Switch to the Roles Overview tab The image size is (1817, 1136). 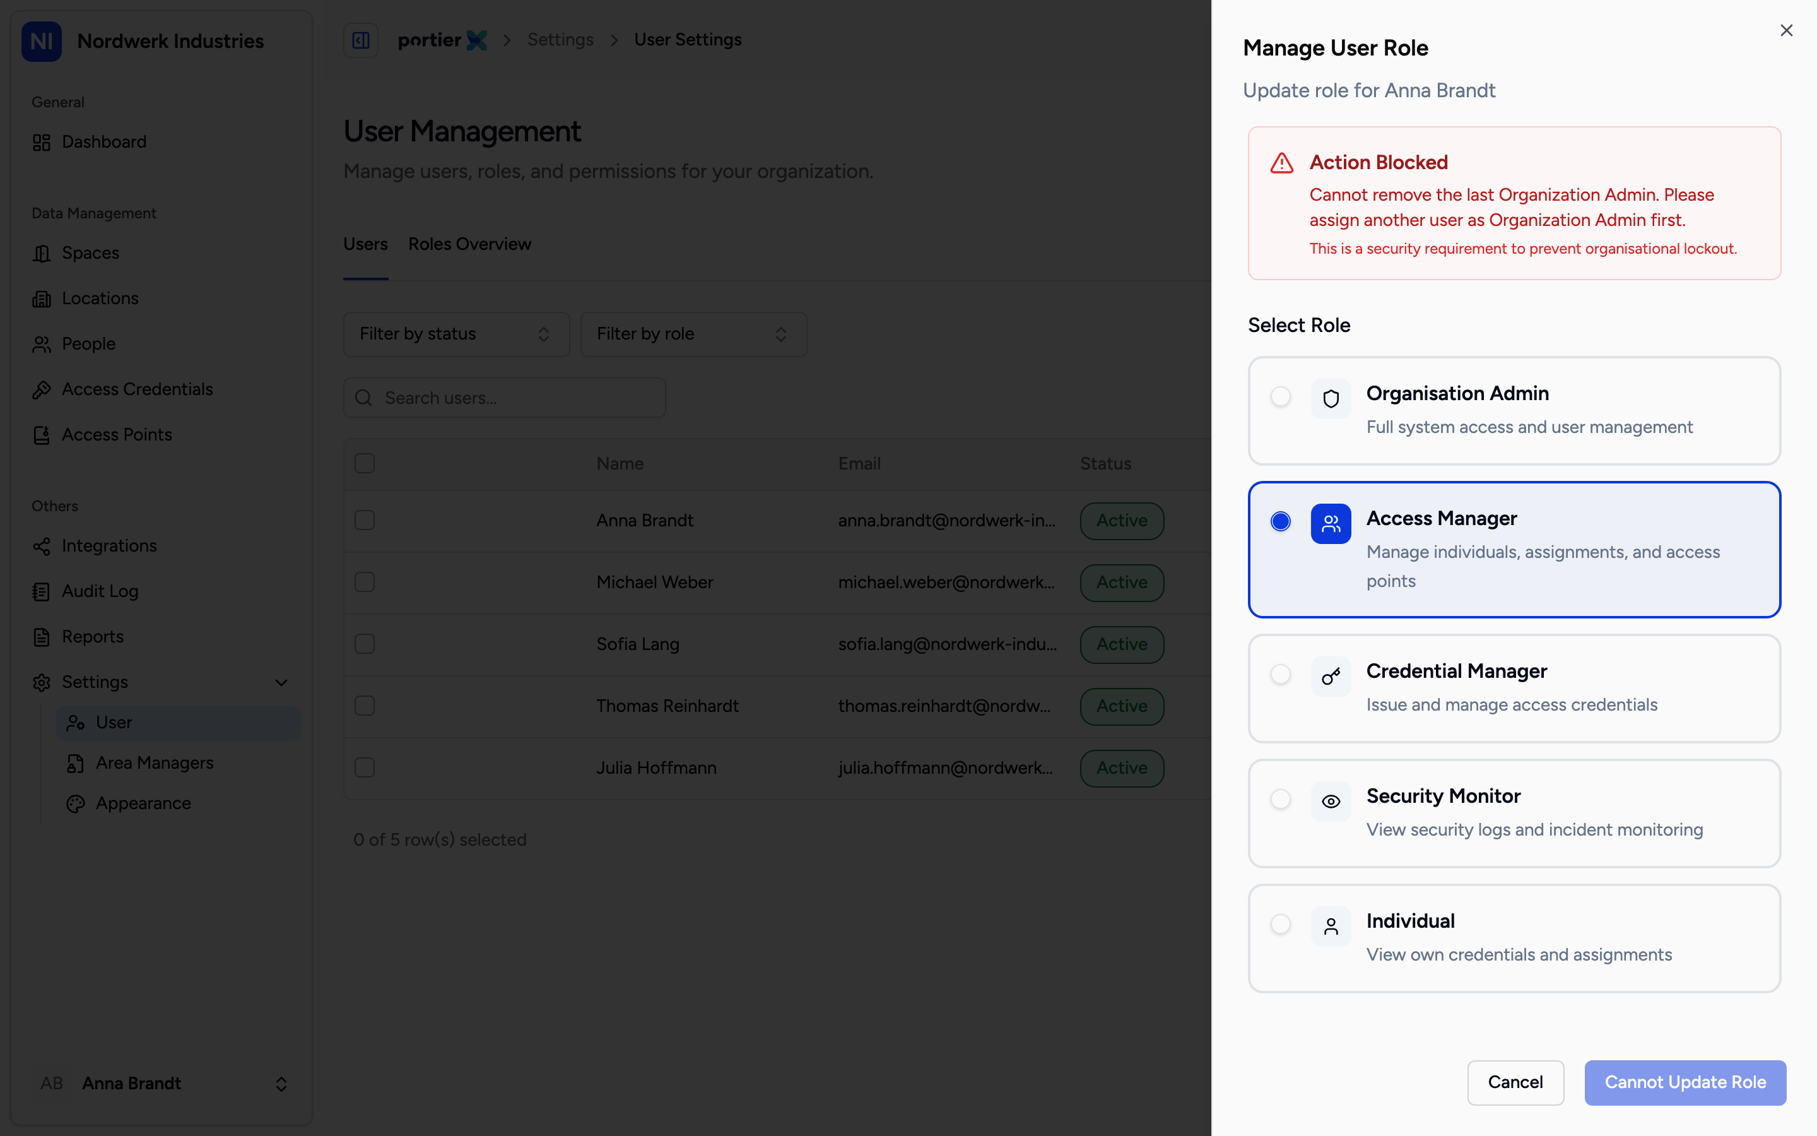(x=469, y=244)
